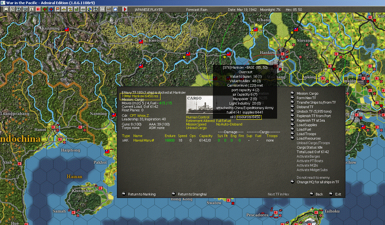Sort by the Capacity column header
This screenshot has height=225, width=385.
206,136
